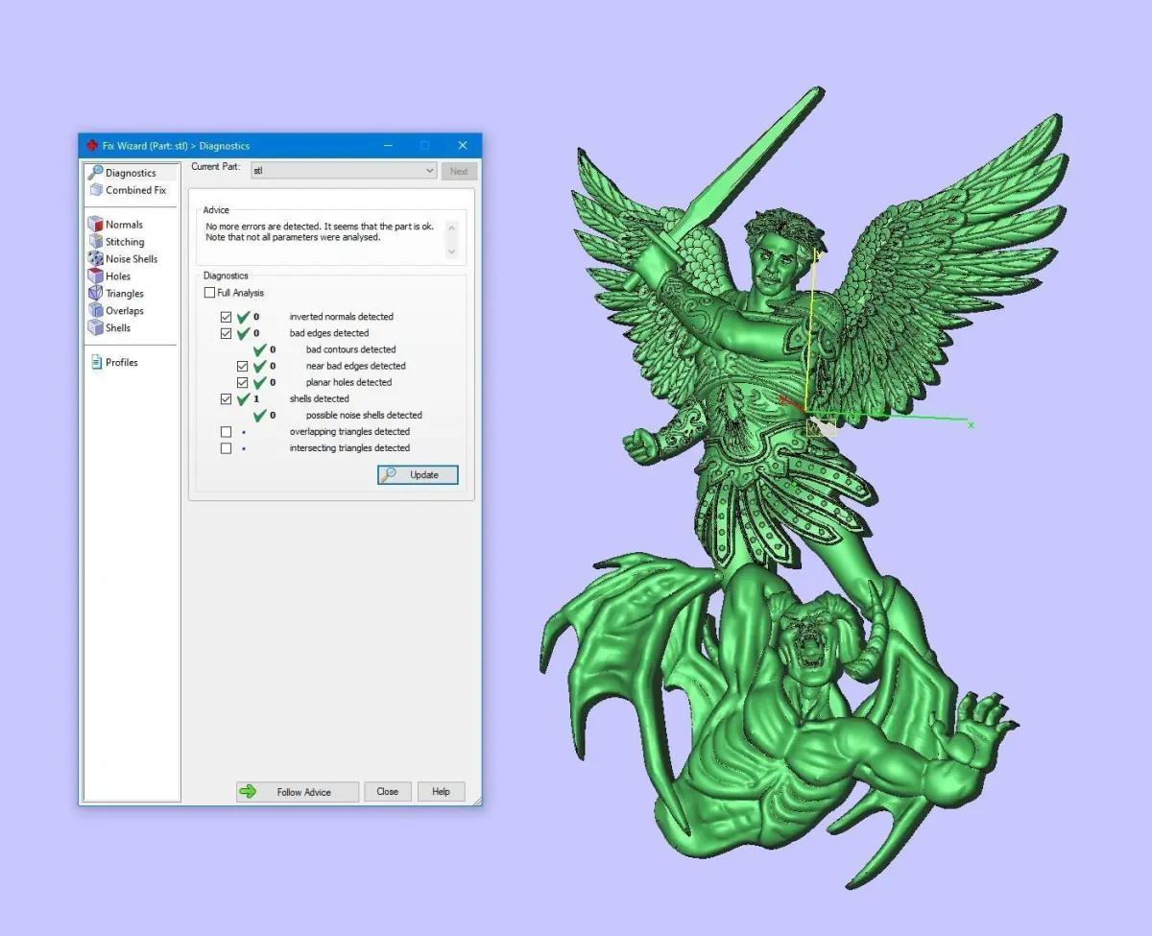Select the Noise Shells icon
This screenshot has height=936, width=1152.
95,259
